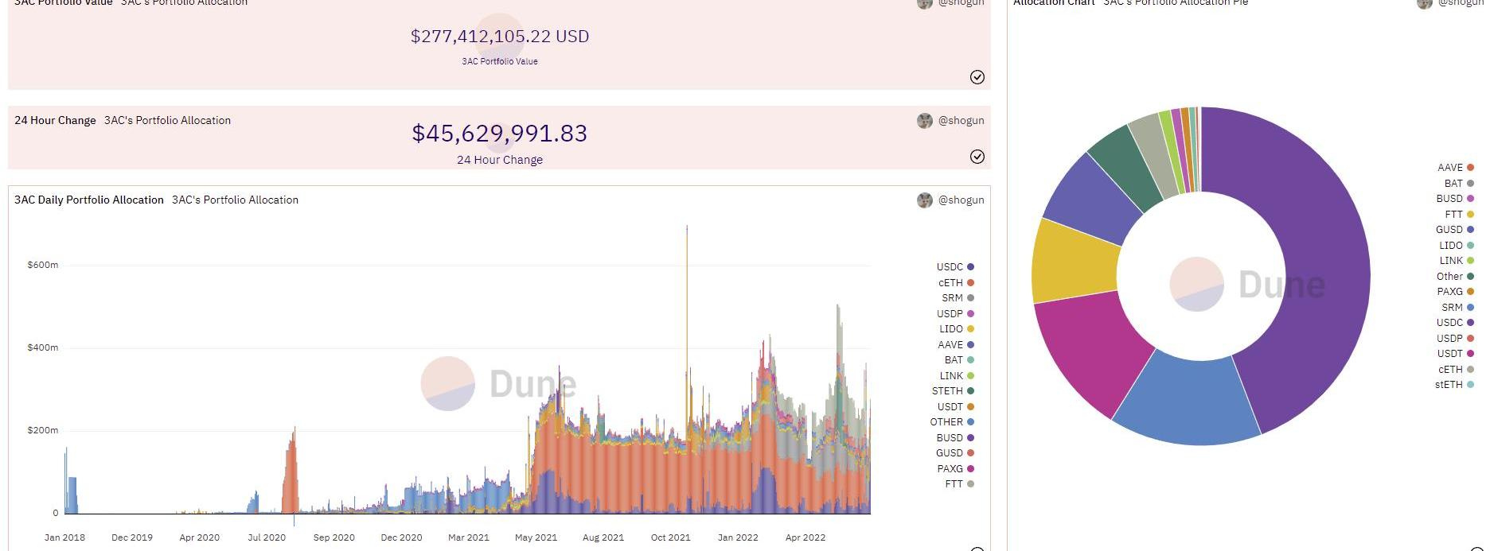Click the Dec 2020 x-axis label

(401, 537)
